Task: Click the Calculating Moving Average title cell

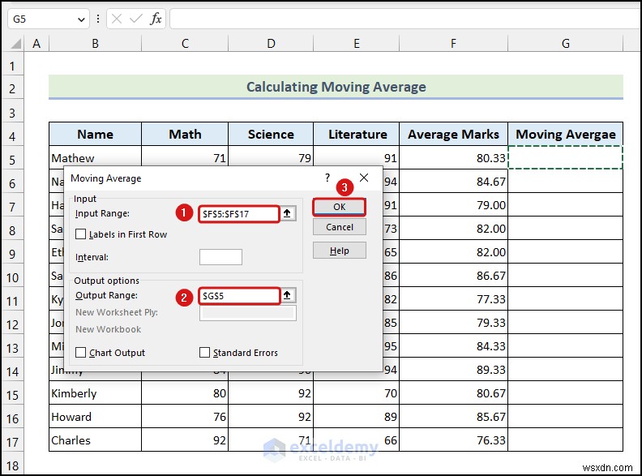Action: [x=336, y=87]
